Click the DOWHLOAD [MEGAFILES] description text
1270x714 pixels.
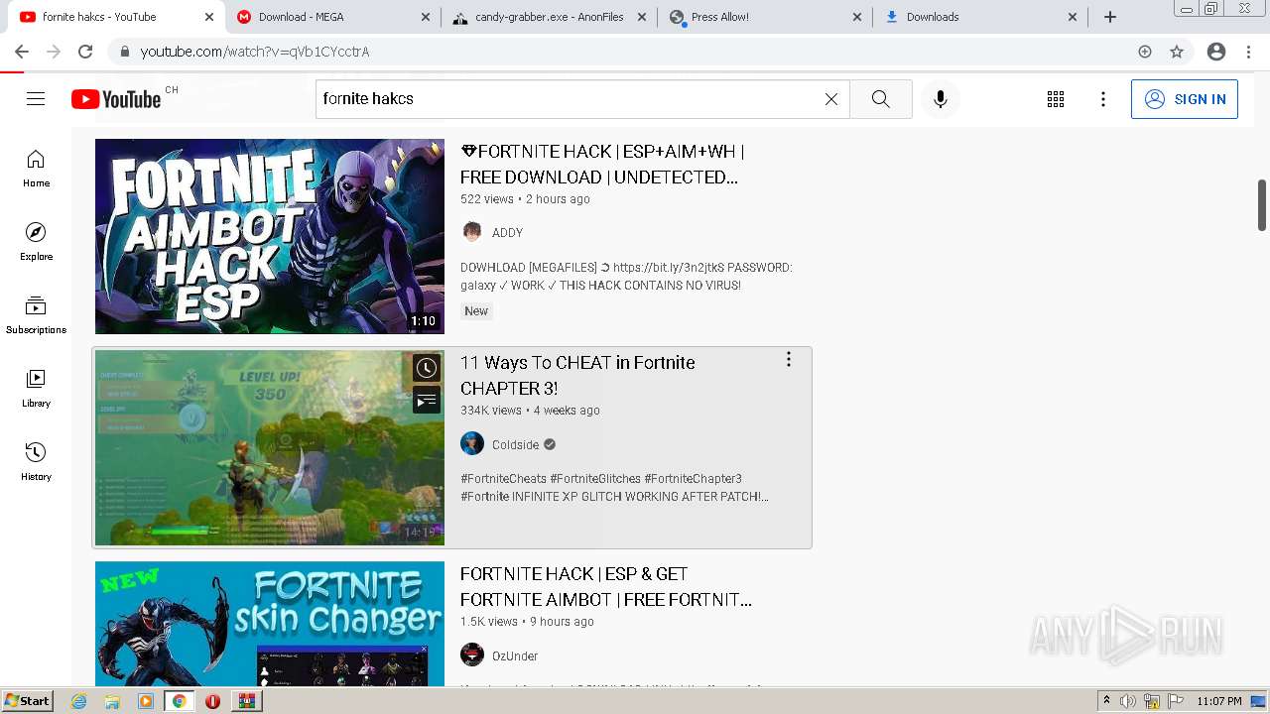click(x=626, y=277)
